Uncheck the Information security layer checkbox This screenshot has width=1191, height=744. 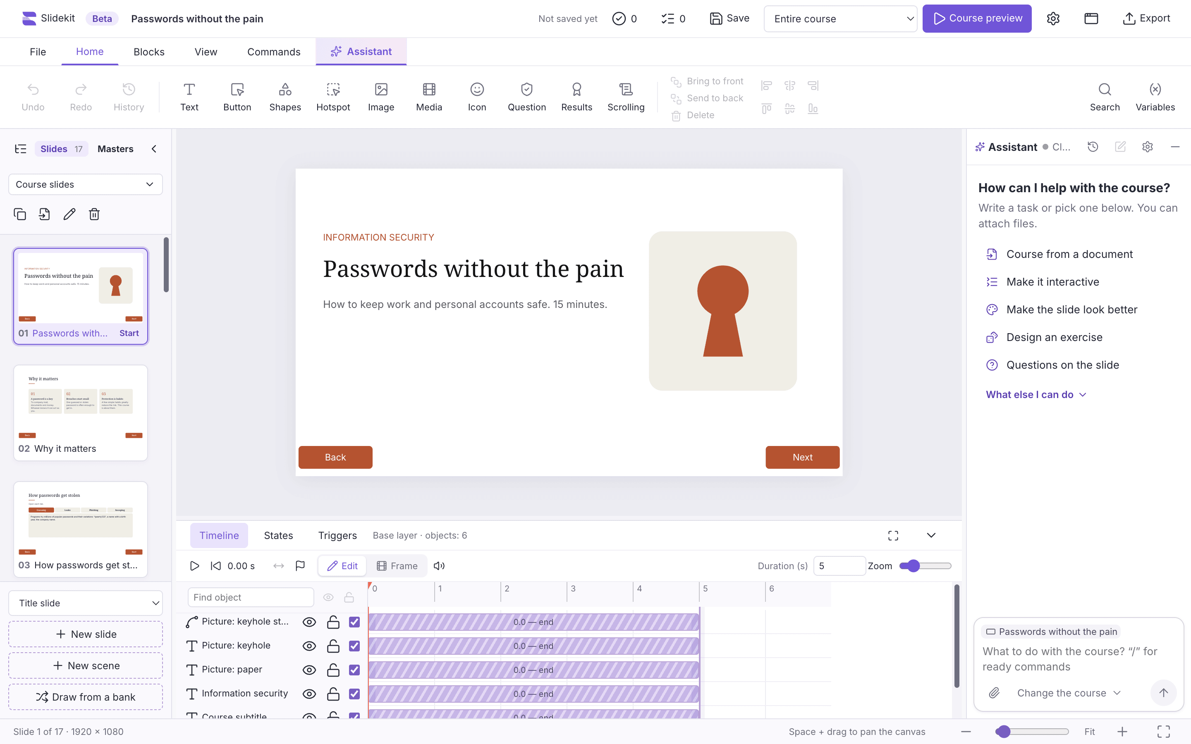pos(354,694)
